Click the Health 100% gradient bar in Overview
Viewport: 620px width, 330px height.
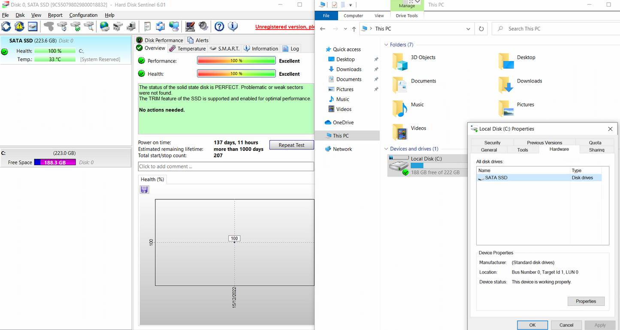tap(236, 74)
